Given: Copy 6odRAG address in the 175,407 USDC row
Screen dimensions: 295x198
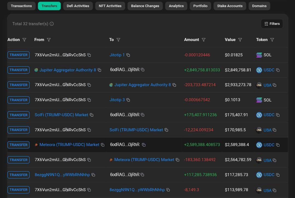Looking at the screenshot, I should coord(143,115).
